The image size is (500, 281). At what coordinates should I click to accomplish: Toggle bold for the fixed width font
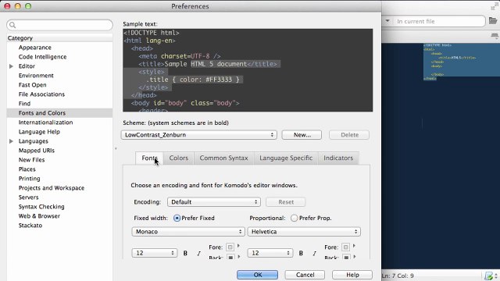pyautogui.click(x=185, y=253)
